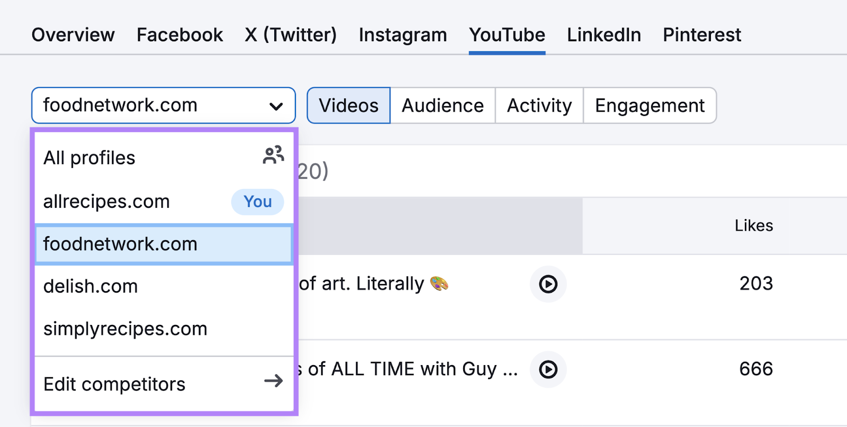Image resolution: width=847 pixels, height=427 pixels.
Task: Choose delish.com from the profile dropdown
Action: tap(91, 286)
